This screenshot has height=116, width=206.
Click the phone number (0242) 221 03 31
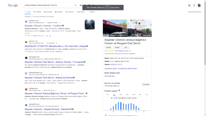click(116, 64)
